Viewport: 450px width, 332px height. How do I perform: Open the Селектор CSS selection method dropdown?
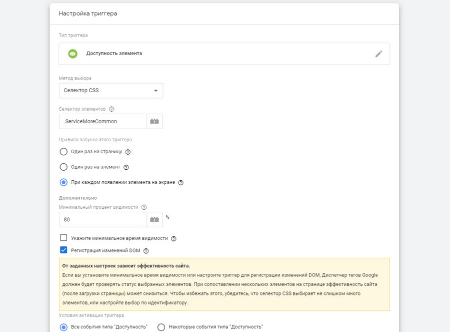click(110, 91)
